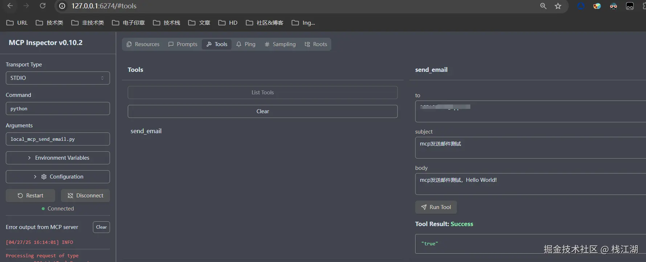Select the Tools tab

pyautogui.click(x=217, y=44)
